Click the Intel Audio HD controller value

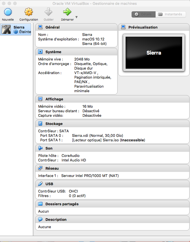click(74, 160)
